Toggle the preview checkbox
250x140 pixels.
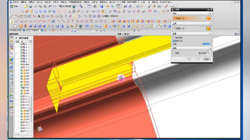(x=174, y=53)
